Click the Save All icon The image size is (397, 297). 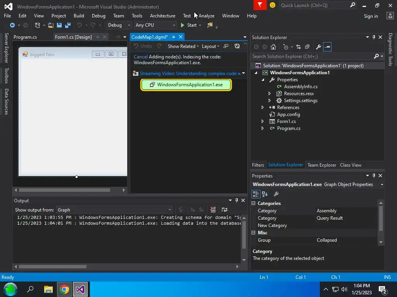pyautogui.click(x=68, y=25)
